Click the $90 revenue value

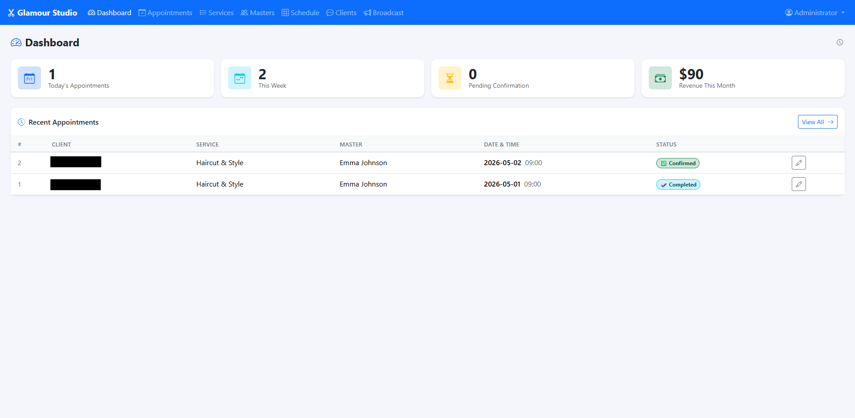[691, 74]
